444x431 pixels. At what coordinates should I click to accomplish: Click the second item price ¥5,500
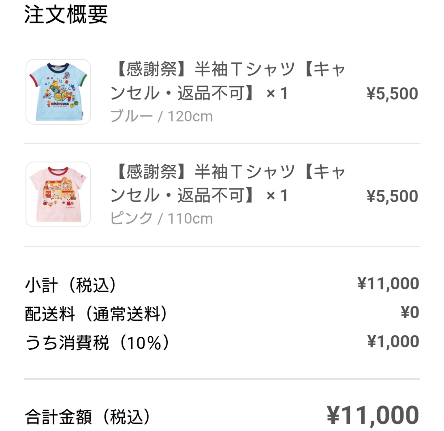pyautogui.click(x=392, y=196)
